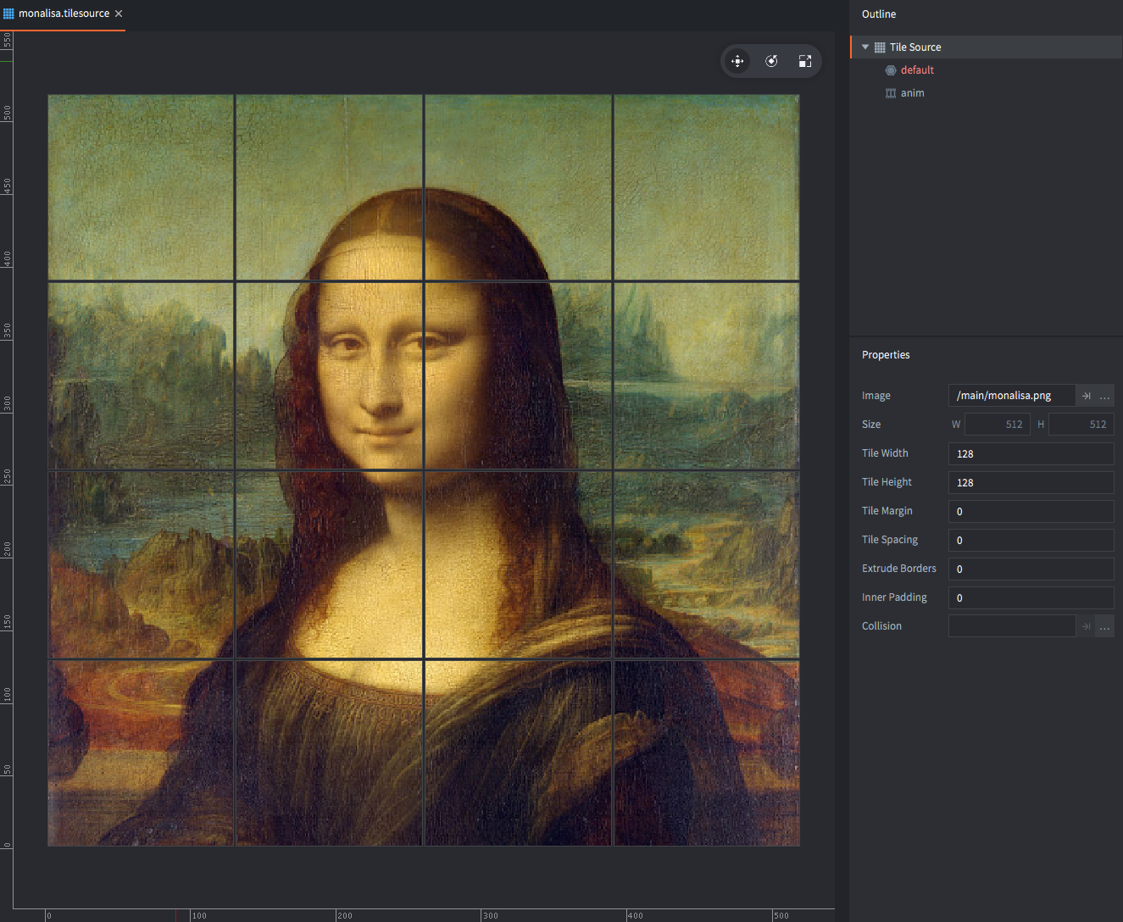Click the hexagon icon beside default
This screenshot has height=922, width=1123.
point(891,70)
